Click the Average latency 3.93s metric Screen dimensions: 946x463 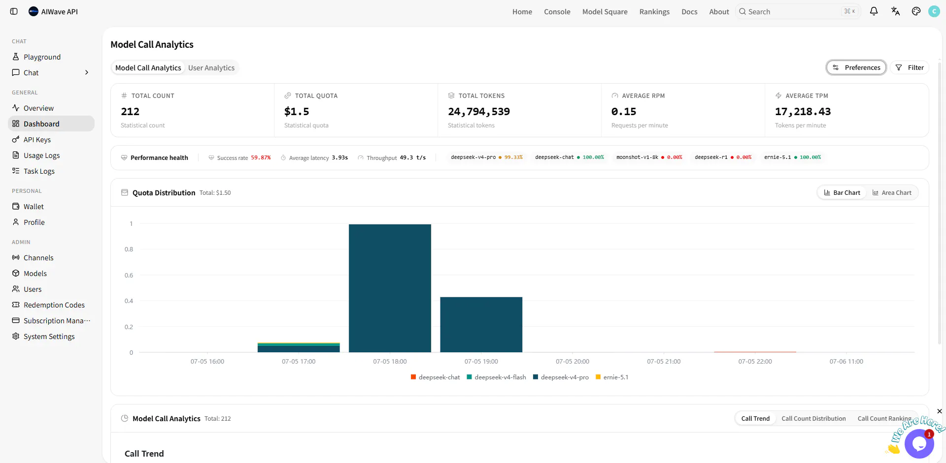[x=314, y=158]
